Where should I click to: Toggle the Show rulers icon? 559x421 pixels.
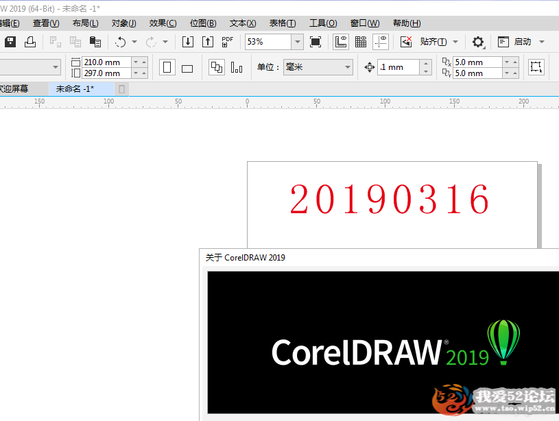[x=341, y=42]
